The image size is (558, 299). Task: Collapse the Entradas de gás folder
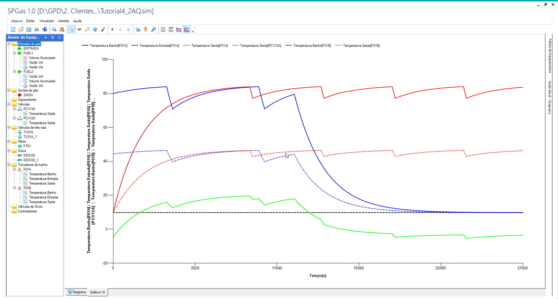(9, 44)
